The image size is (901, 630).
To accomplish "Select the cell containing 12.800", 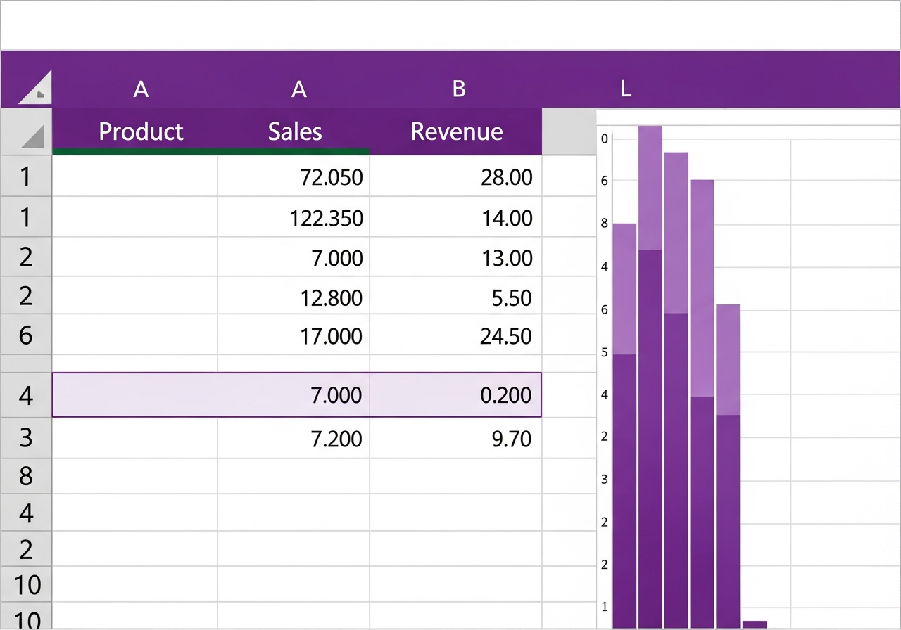I will [x=294, y=297].
